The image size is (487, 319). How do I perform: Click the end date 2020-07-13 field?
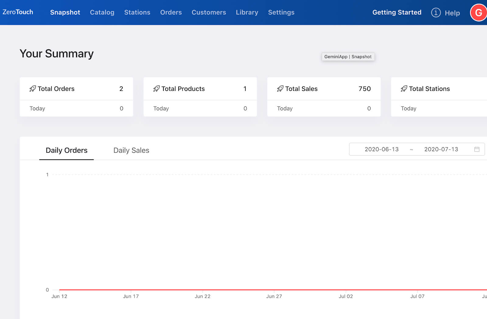point(441,149)
